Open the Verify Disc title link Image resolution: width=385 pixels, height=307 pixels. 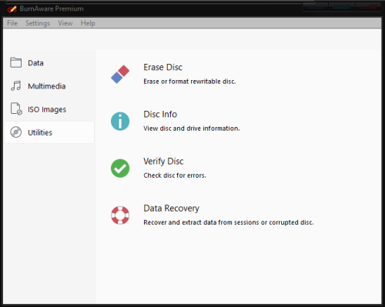[x=163, y=162]
